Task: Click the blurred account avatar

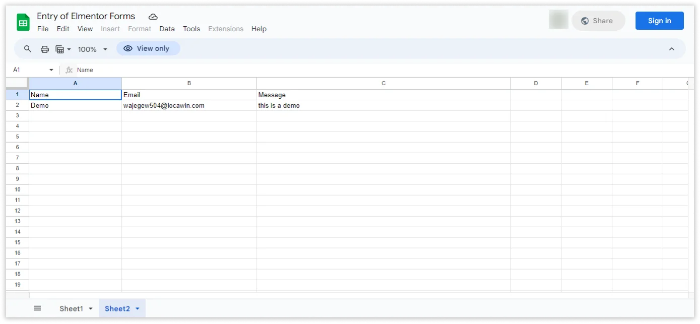Action: point(558,21)
